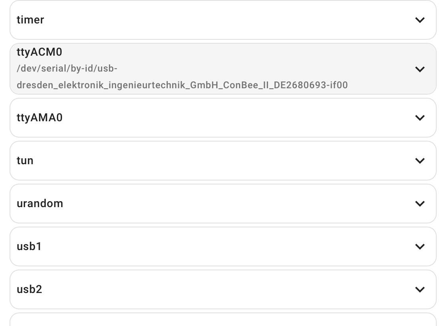
Task: Expand the timer panel chevron
Action: (420, 20)
